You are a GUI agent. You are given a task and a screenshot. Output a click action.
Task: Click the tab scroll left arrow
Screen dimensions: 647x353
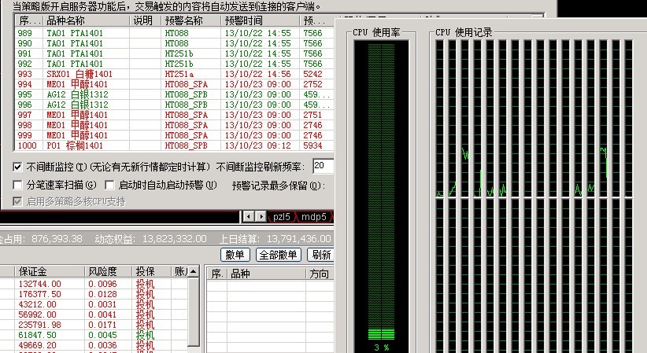coord(249,216)
